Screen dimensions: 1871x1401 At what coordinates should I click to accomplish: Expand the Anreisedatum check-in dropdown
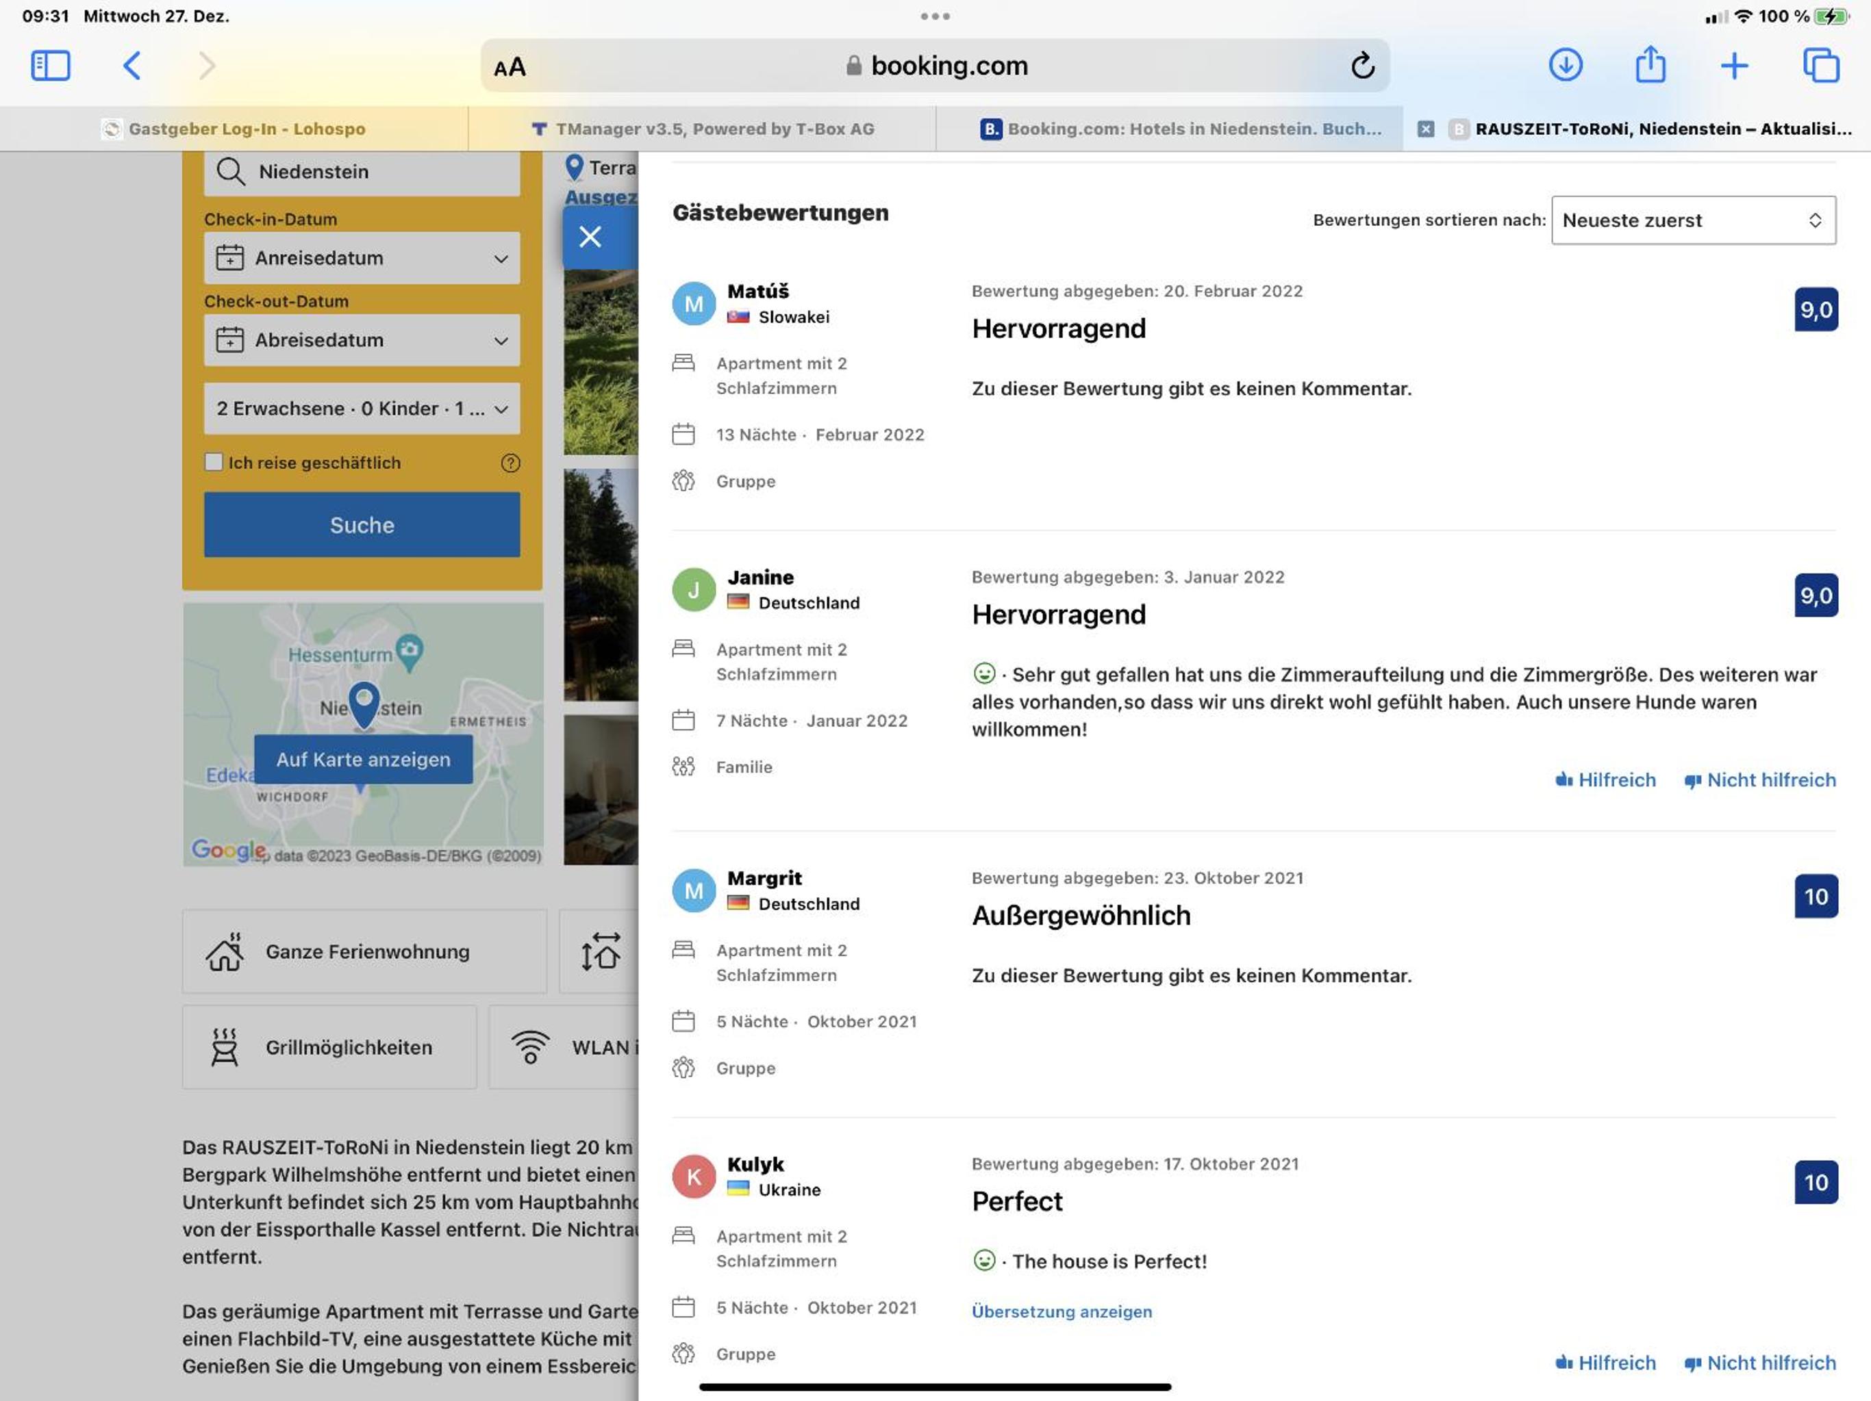pos(362,258)
